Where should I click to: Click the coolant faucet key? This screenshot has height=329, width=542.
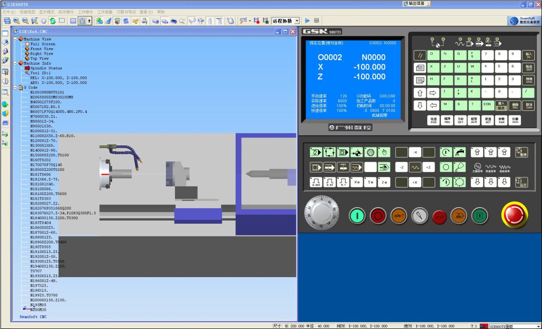pyautogui.click(x=459, y=152)
